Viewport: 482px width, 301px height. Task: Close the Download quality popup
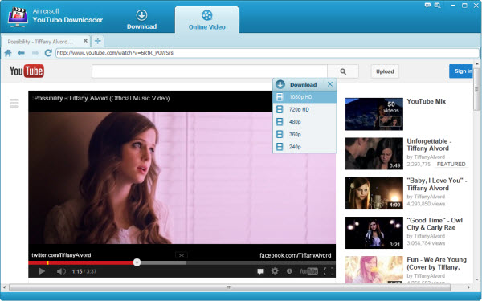pos(330,84)
